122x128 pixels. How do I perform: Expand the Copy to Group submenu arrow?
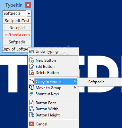coord(75,81)
